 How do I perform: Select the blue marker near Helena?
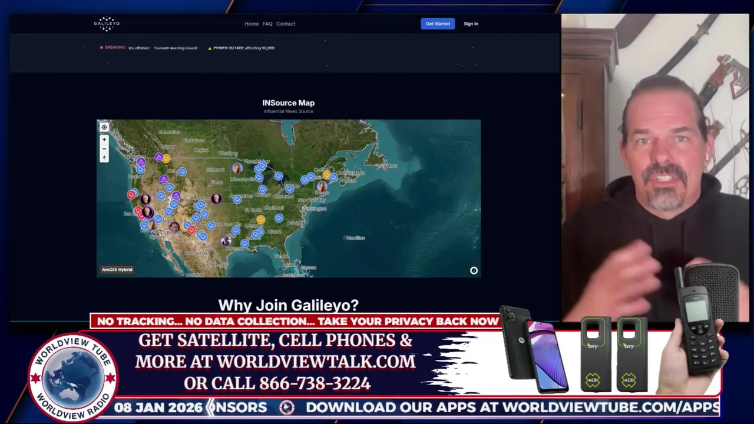click(182, 171)
